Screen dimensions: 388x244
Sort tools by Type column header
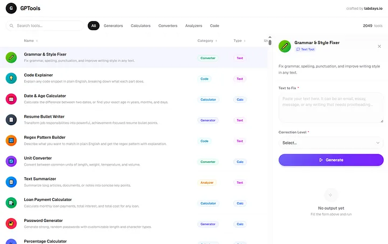[238, 40]
